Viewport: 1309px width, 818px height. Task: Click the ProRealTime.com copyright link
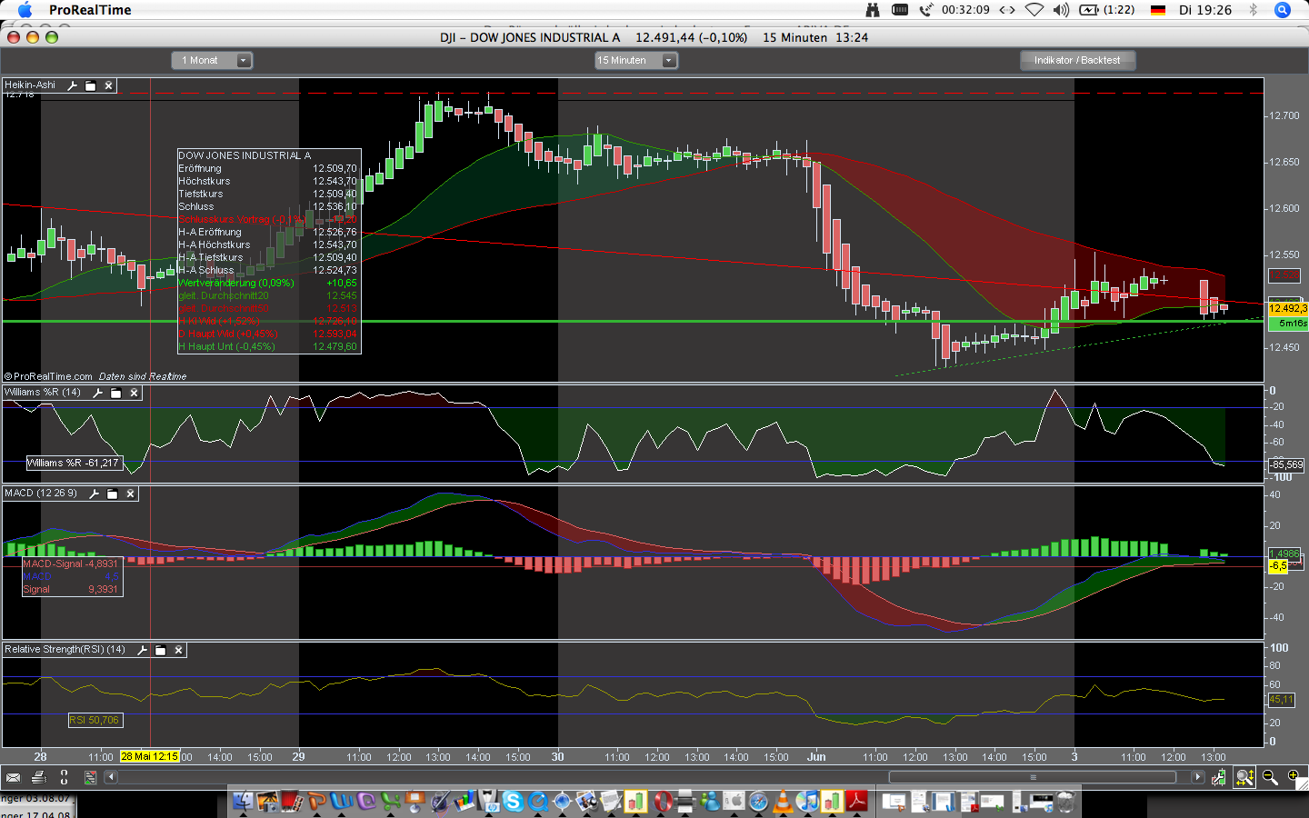tap(48, 376)
